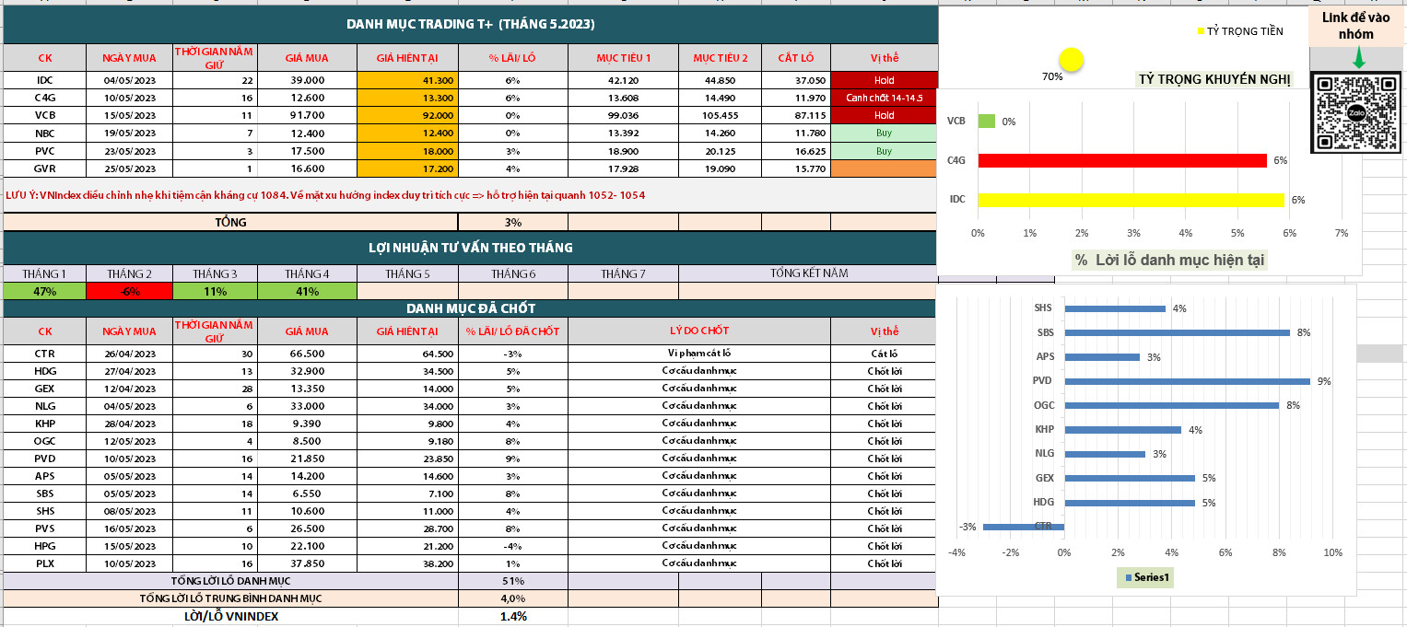
Task: Select the CTR ticker cell in closed table
Action: 45,354
